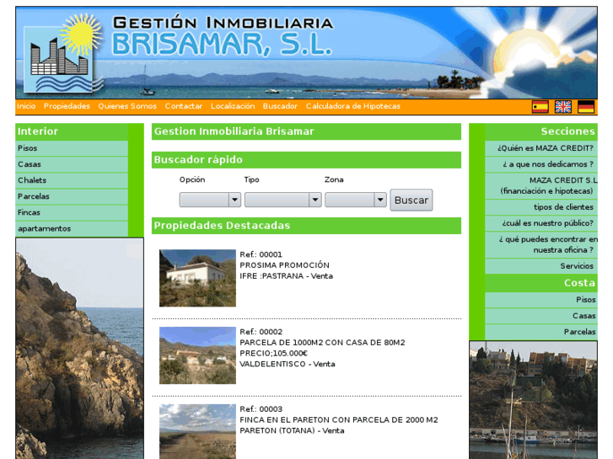
Task: Go to Quienes Somos page
Action: 127,106
